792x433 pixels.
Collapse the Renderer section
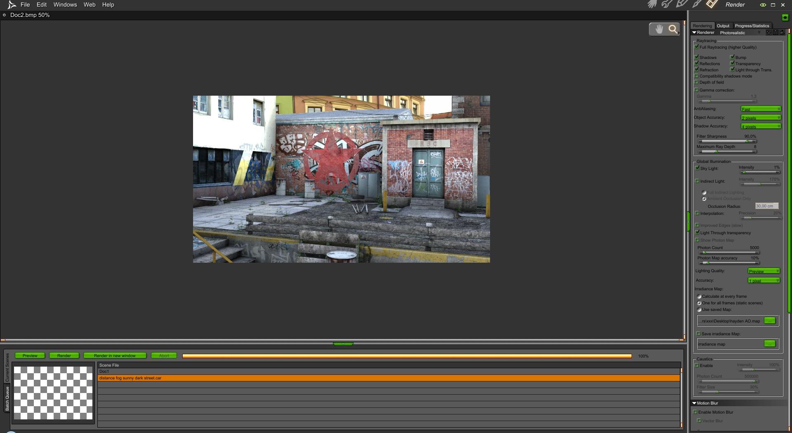(694, 33)
